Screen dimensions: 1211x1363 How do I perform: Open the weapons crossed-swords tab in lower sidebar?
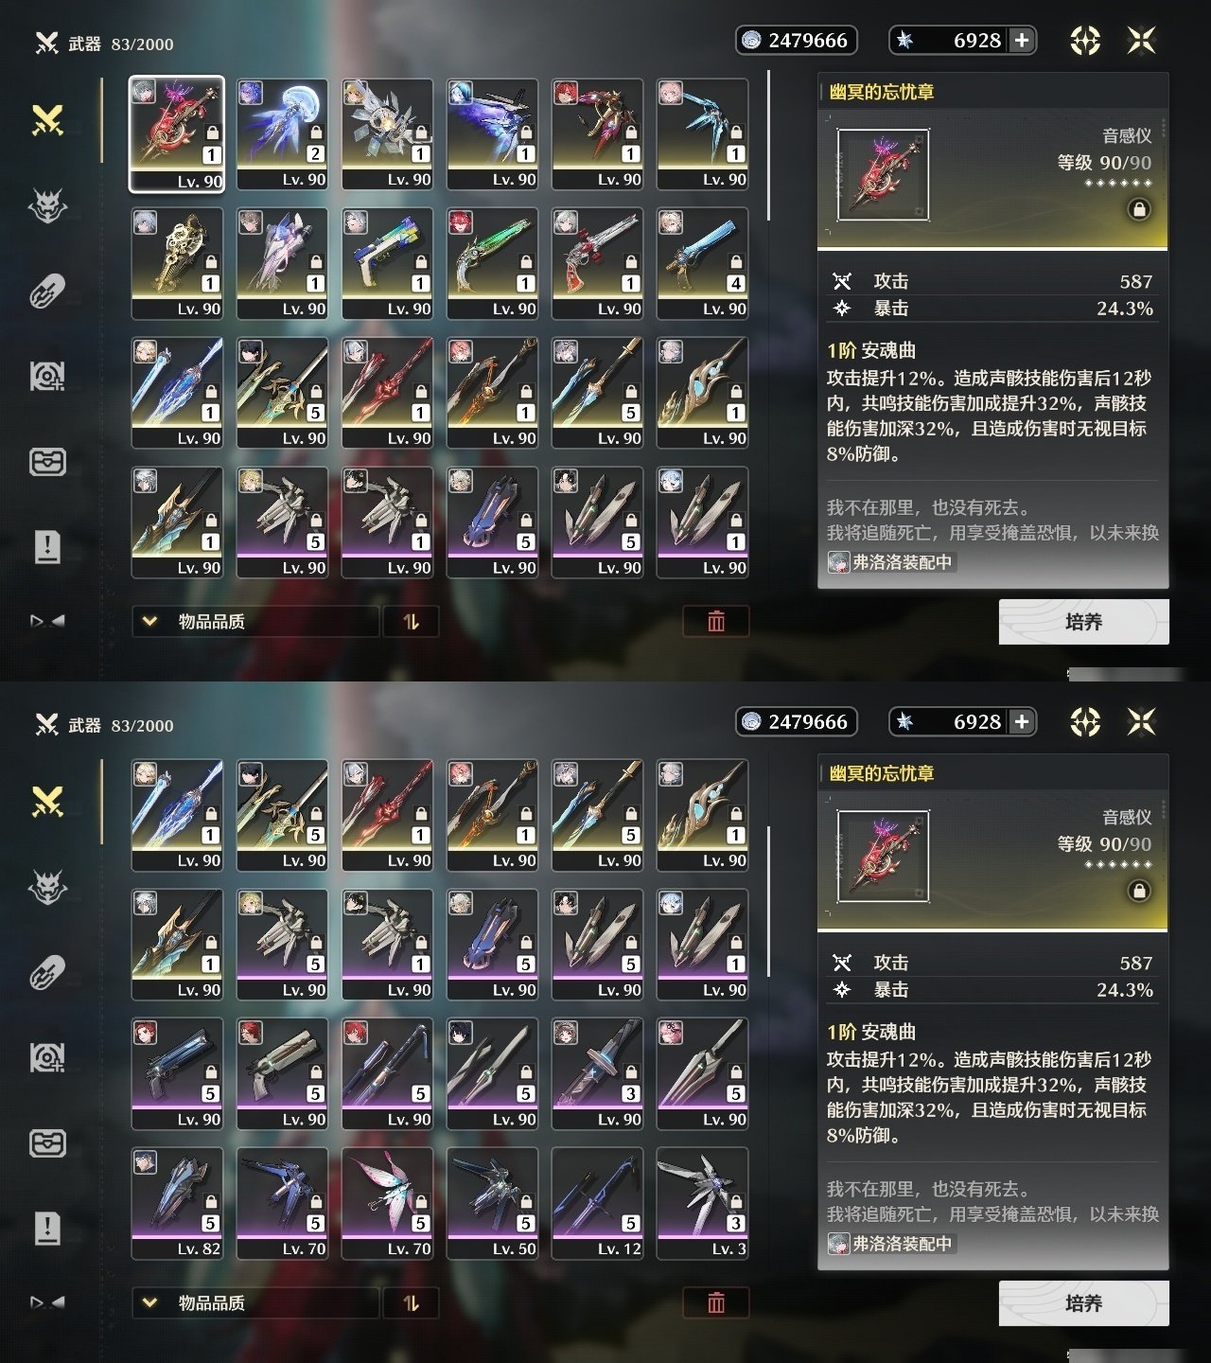(47, 802)
